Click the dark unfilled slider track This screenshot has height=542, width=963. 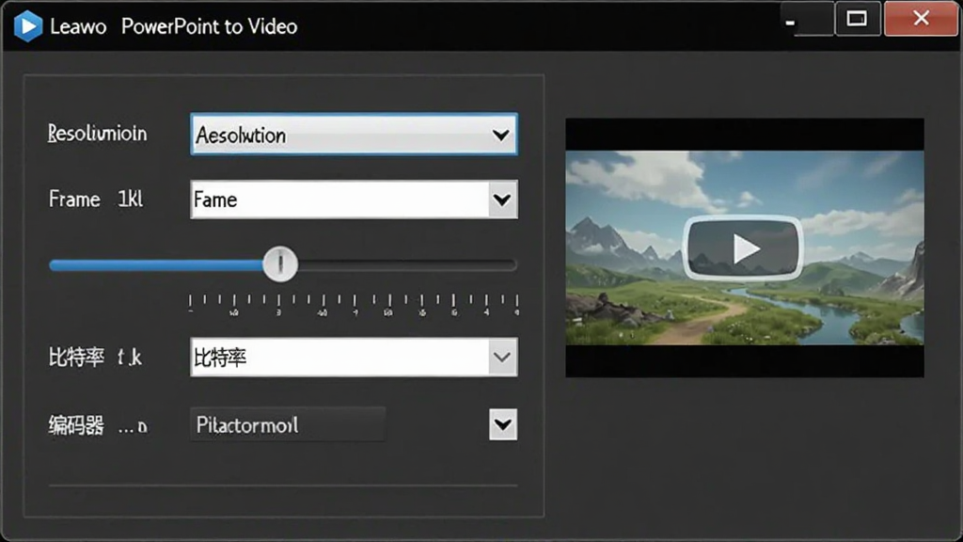click(406, 264)
